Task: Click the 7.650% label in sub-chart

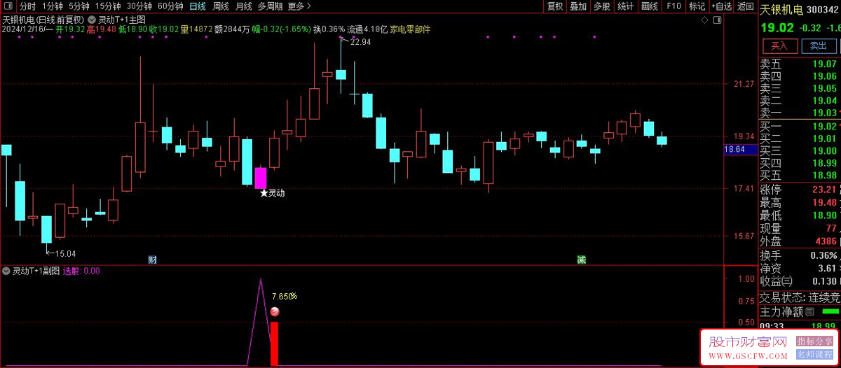Action: pyautogui.click(x=285, y=296)
